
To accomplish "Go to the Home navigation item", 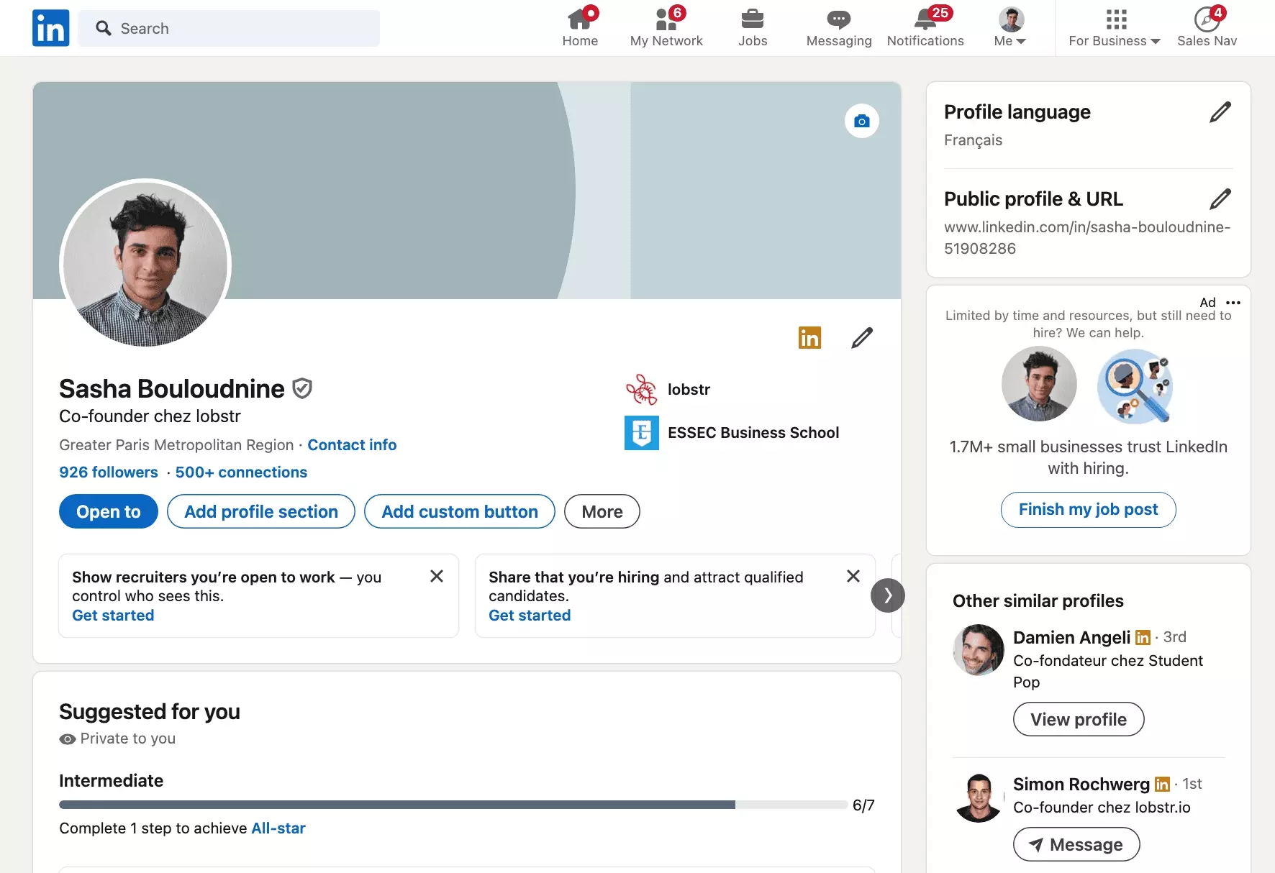I will click(580, 27).
